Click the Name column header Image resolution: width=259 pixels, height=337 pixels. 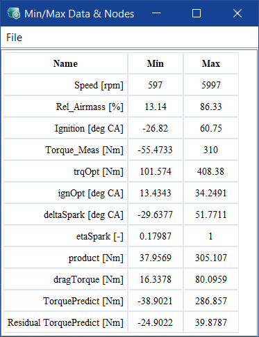(66, 63)
